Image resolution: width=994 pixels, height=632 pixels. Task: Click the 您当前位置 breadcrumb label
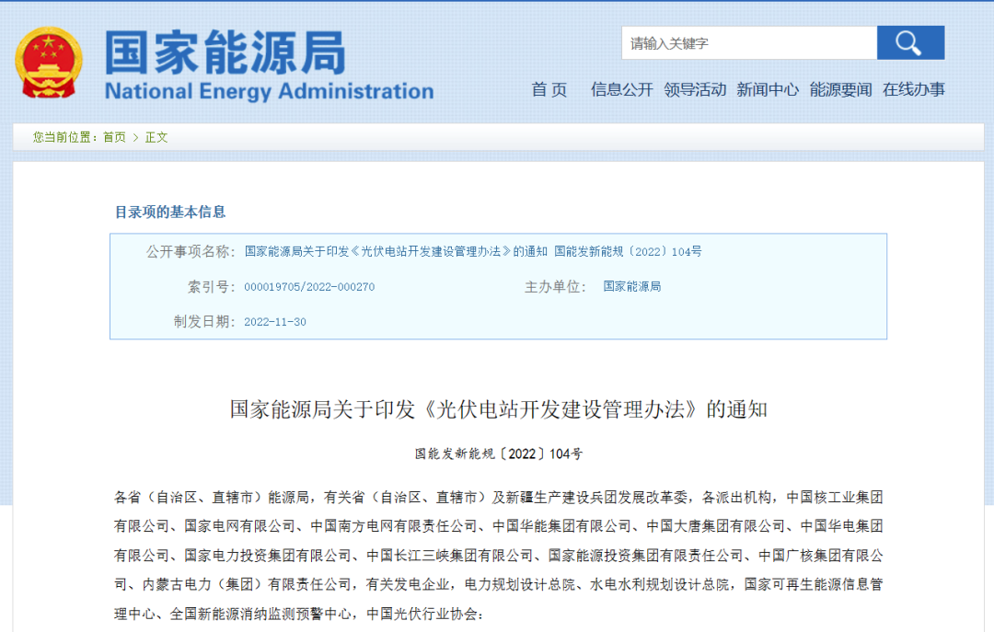click(x=65, y=137)
